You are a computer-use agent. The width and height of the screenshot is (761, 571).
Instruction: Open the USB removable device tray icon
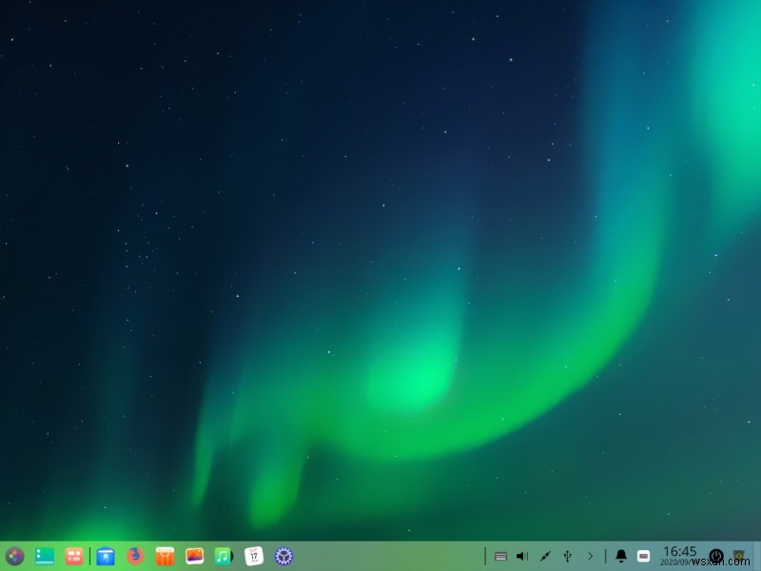pyautogui.click(x=567, y=556)
